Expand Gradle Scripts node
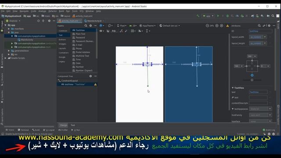This screenshot has width=281, height=158. point(6,58)
